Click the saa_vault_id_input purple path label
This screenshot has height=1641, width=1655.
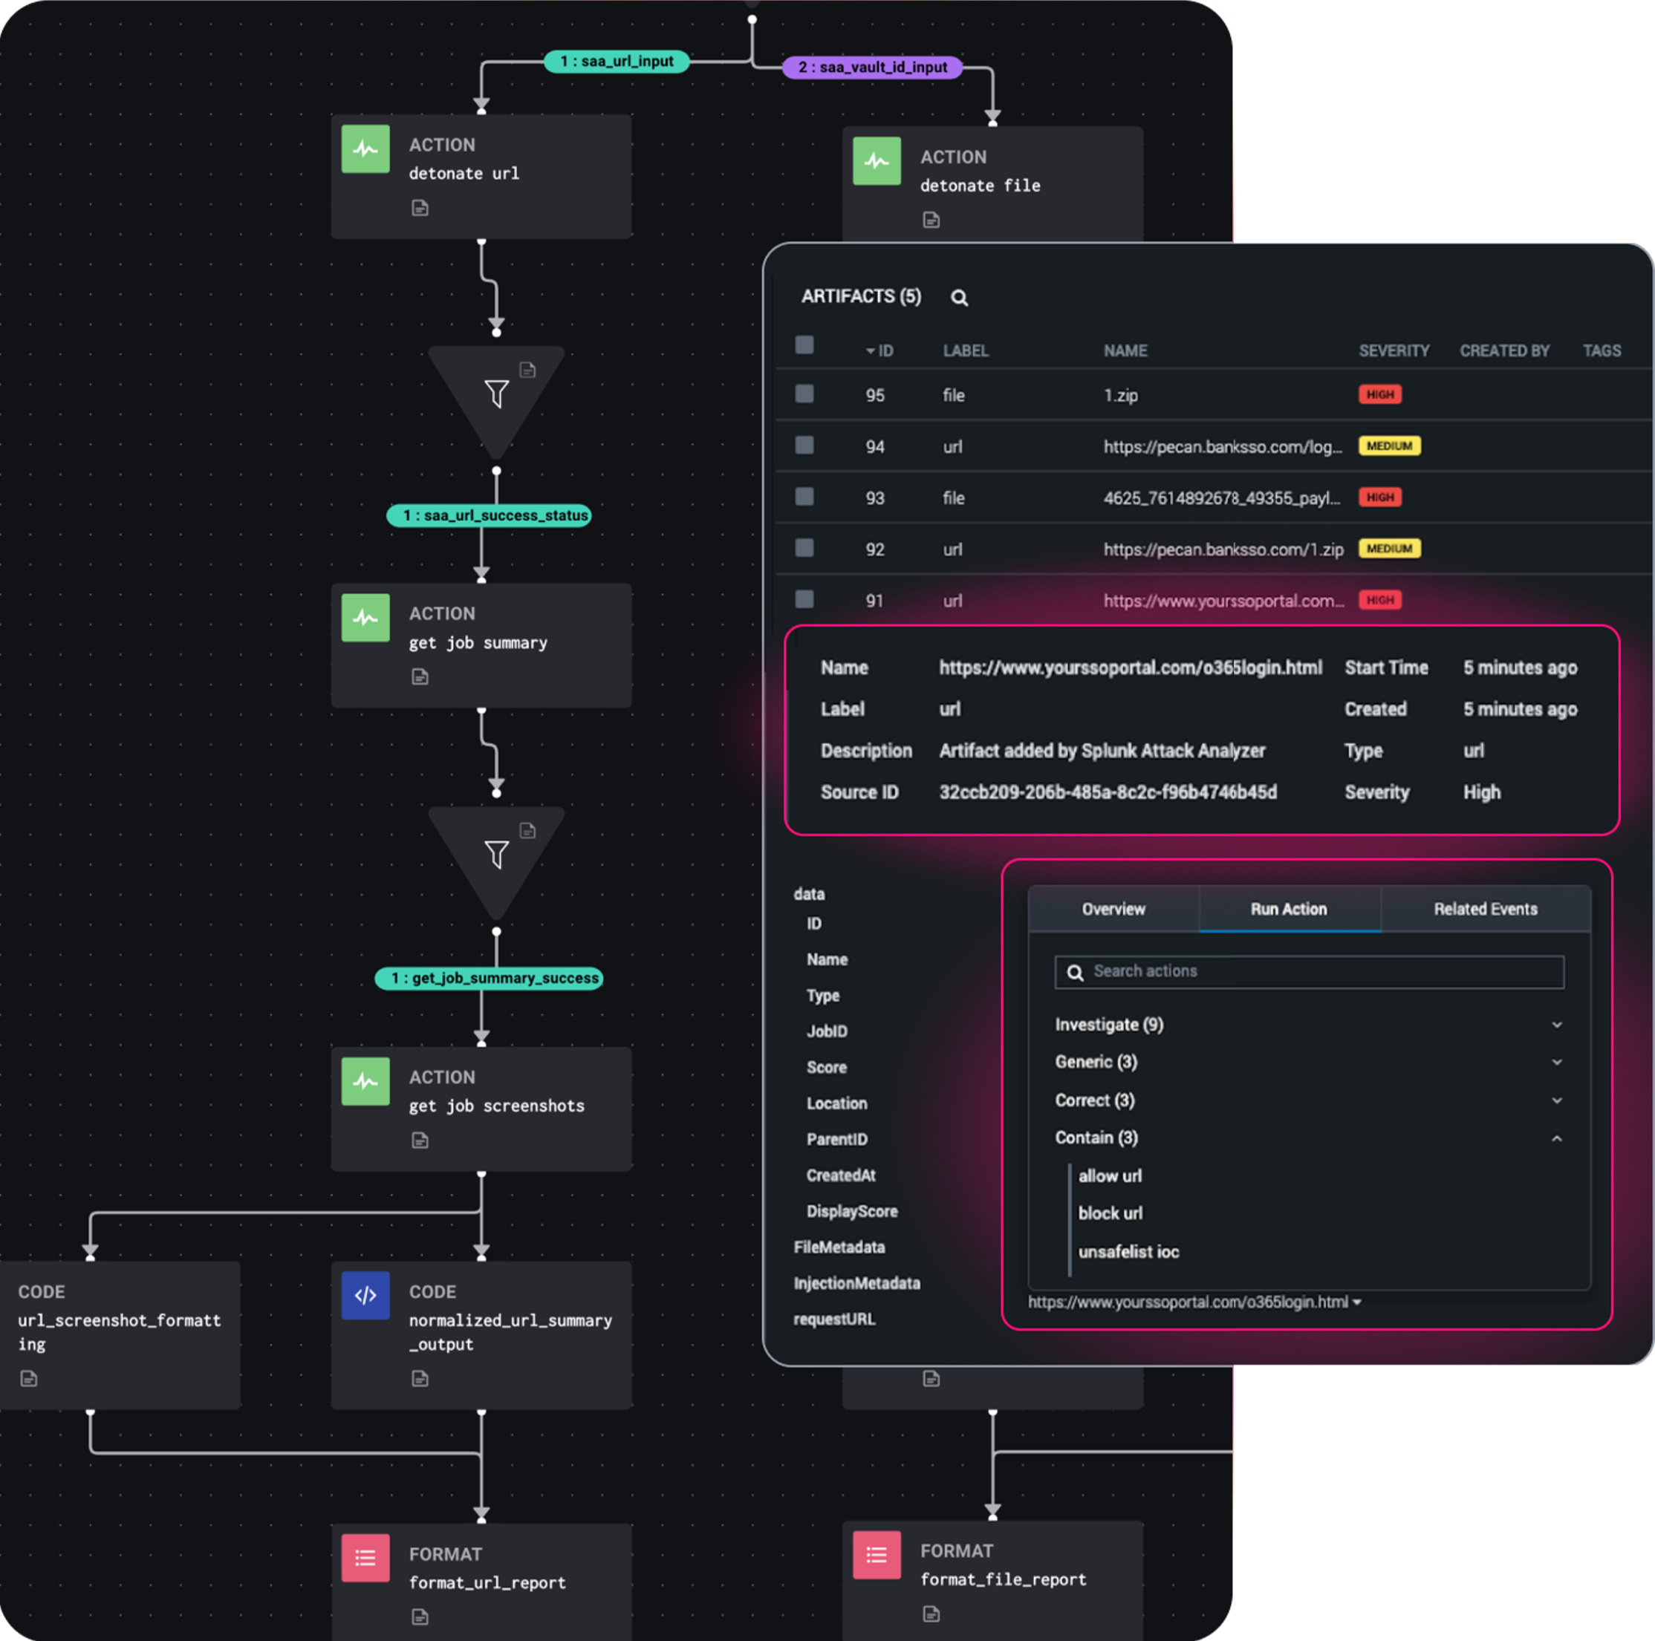tap(872, 68)
